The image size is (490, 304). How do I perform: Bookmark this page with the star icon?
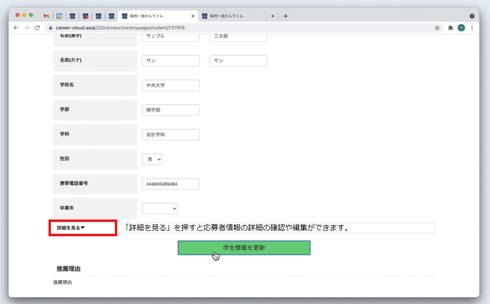coord(437,28)
